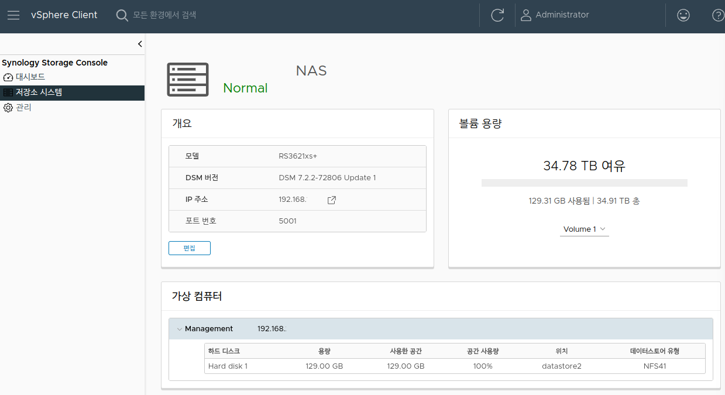
Task: Refresh the vSphere Client view
Action: point(497,15)
